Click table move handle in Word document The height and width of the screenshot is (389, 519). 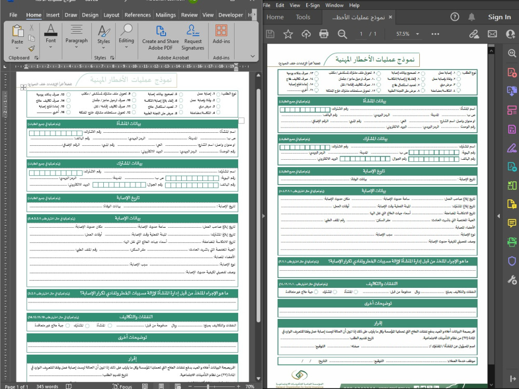(23, 87)
